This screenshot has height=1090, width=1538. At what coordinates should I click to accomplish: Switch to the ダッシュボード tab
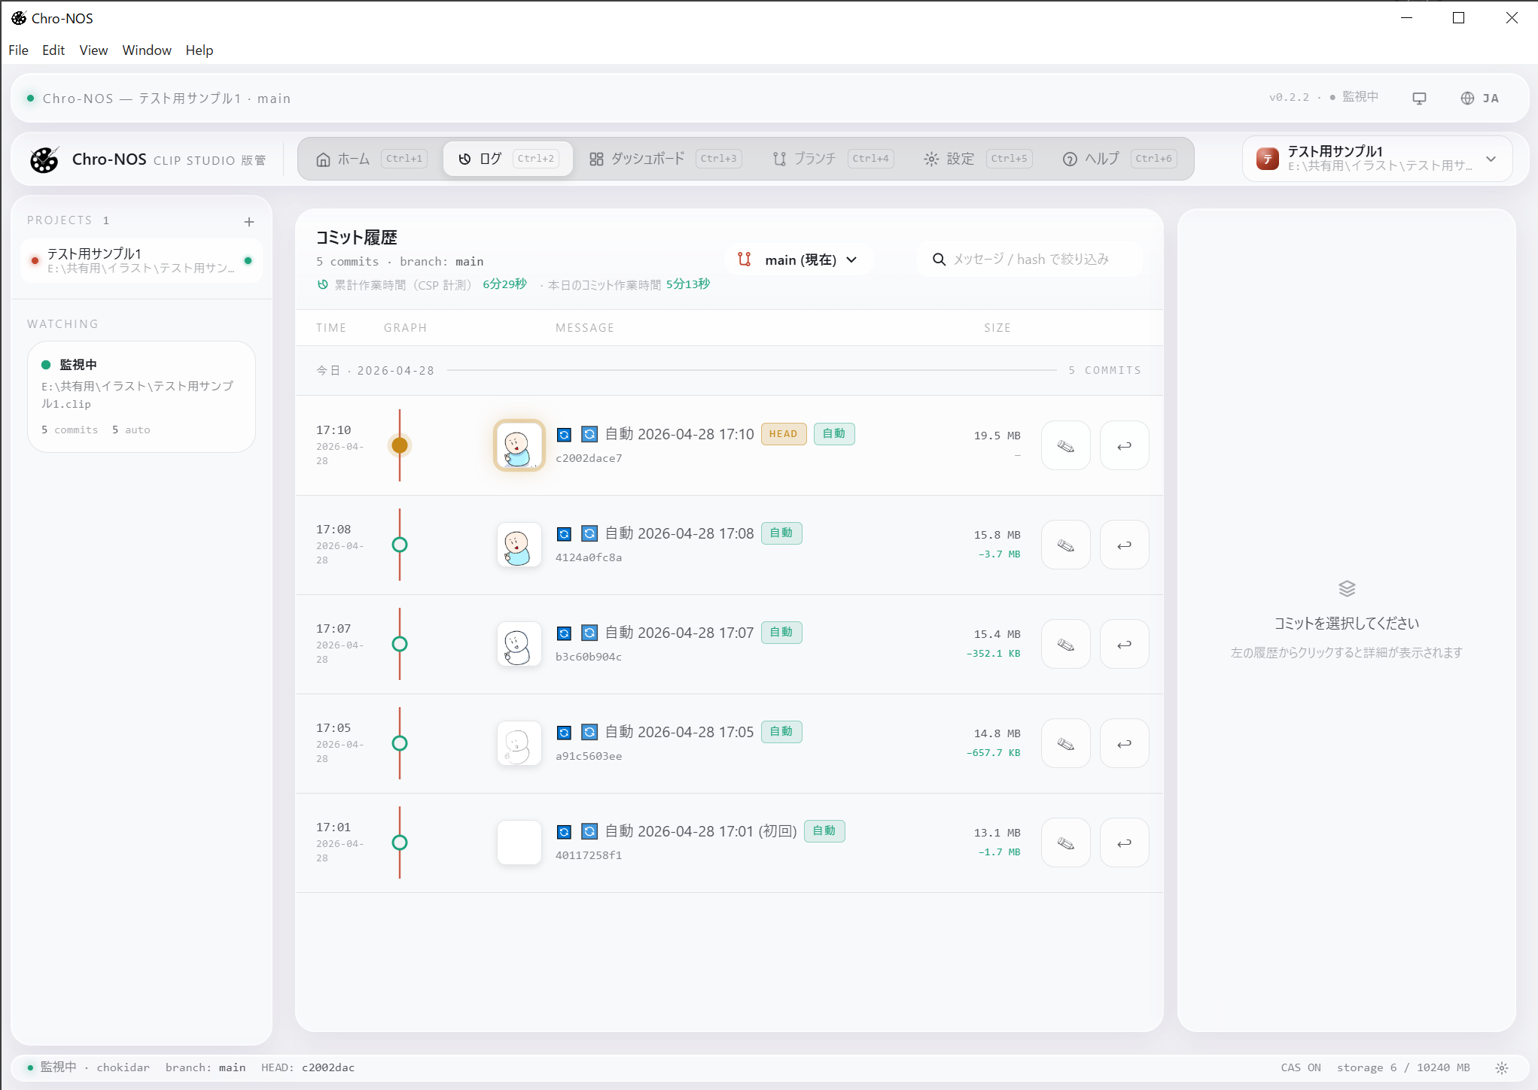[x=647, y=159]
